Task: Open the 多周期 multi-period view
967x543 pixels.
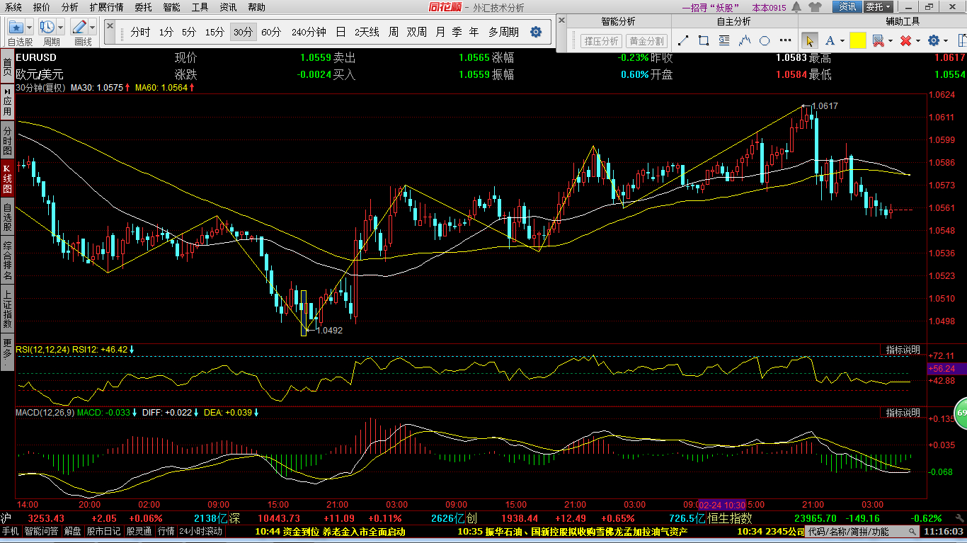Action: coord(503,32)
